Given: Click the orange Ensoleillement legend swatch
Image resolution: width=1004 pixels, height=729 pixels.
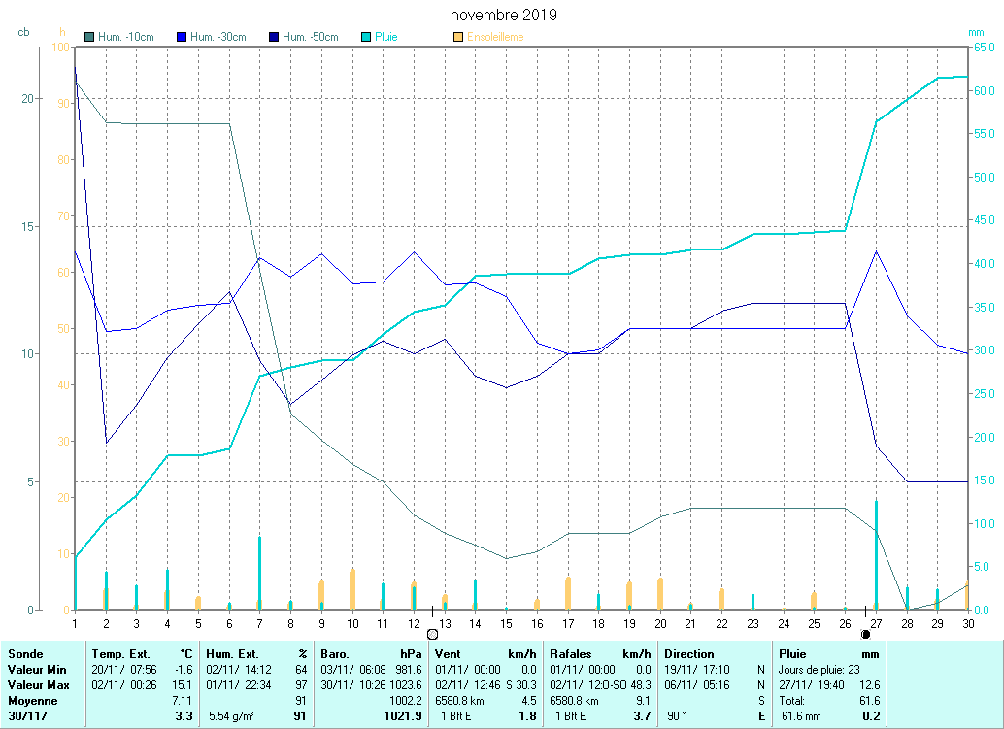Looking at the screenshot, I should point(458,37).
